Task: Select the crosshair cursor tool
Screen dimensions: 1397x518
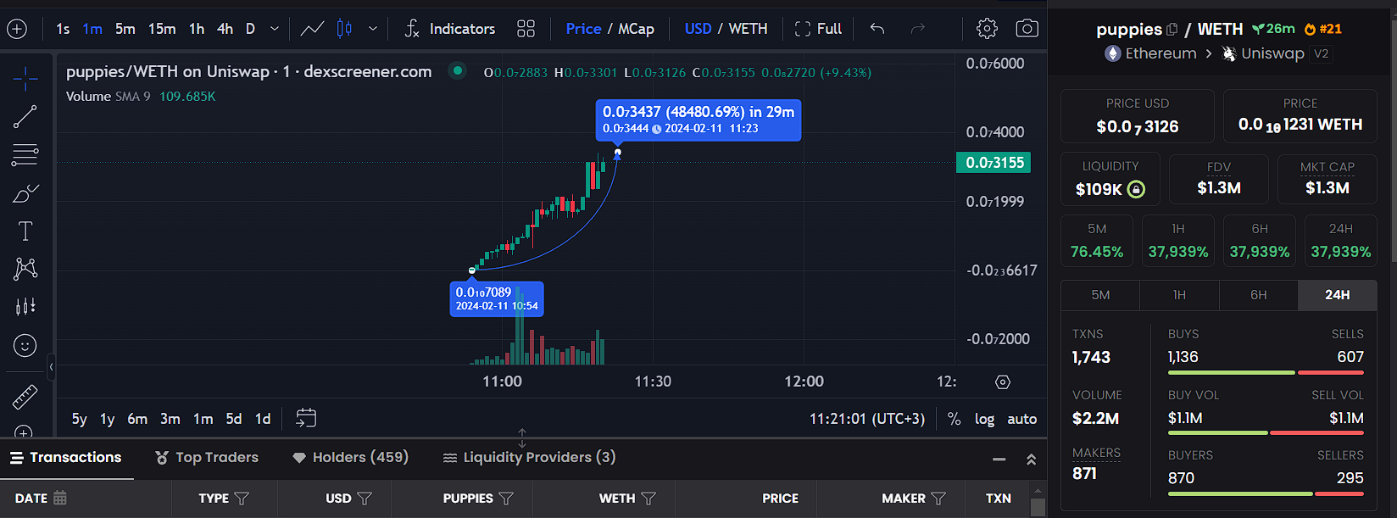Action: point(25,79)
